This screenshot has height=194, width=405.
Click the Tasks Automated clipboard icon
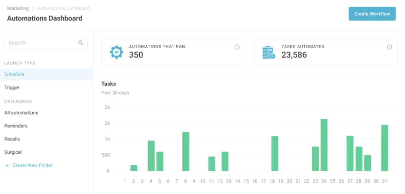pos(268,52)
